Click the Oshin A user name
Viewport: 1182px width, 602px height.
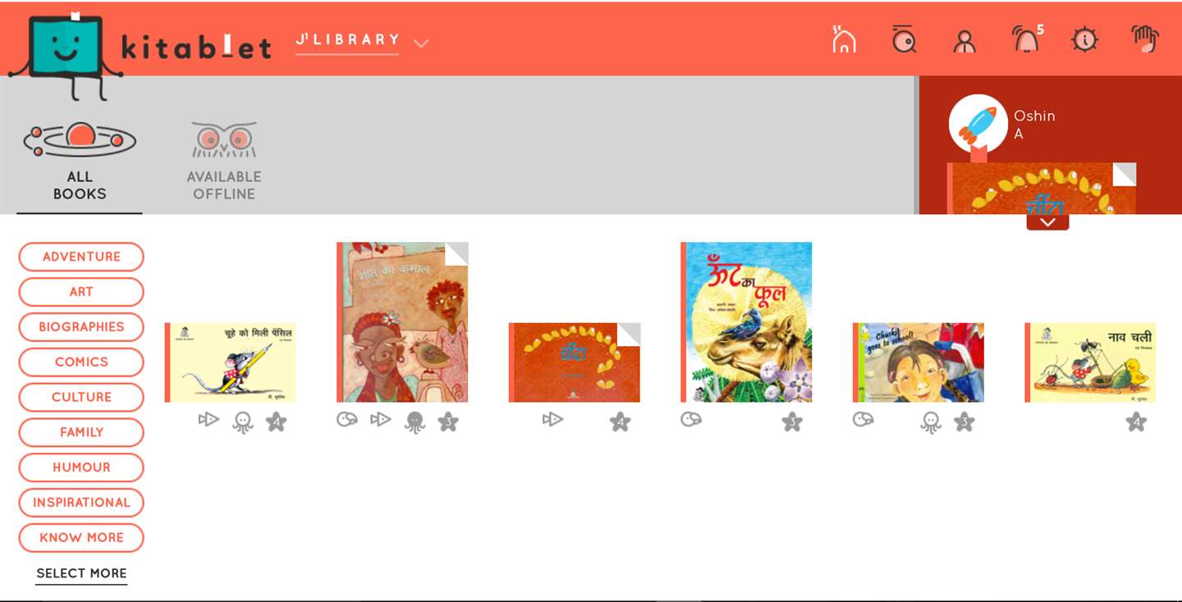point(1034,124)
